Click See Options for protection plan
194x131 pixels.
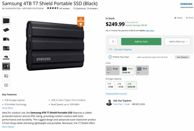[x=182, y=57]
